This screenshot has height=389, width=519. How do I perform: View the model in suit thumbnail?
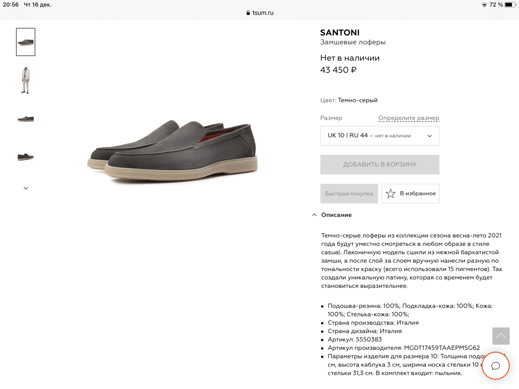pyautogui.click(x=26, y=80)
